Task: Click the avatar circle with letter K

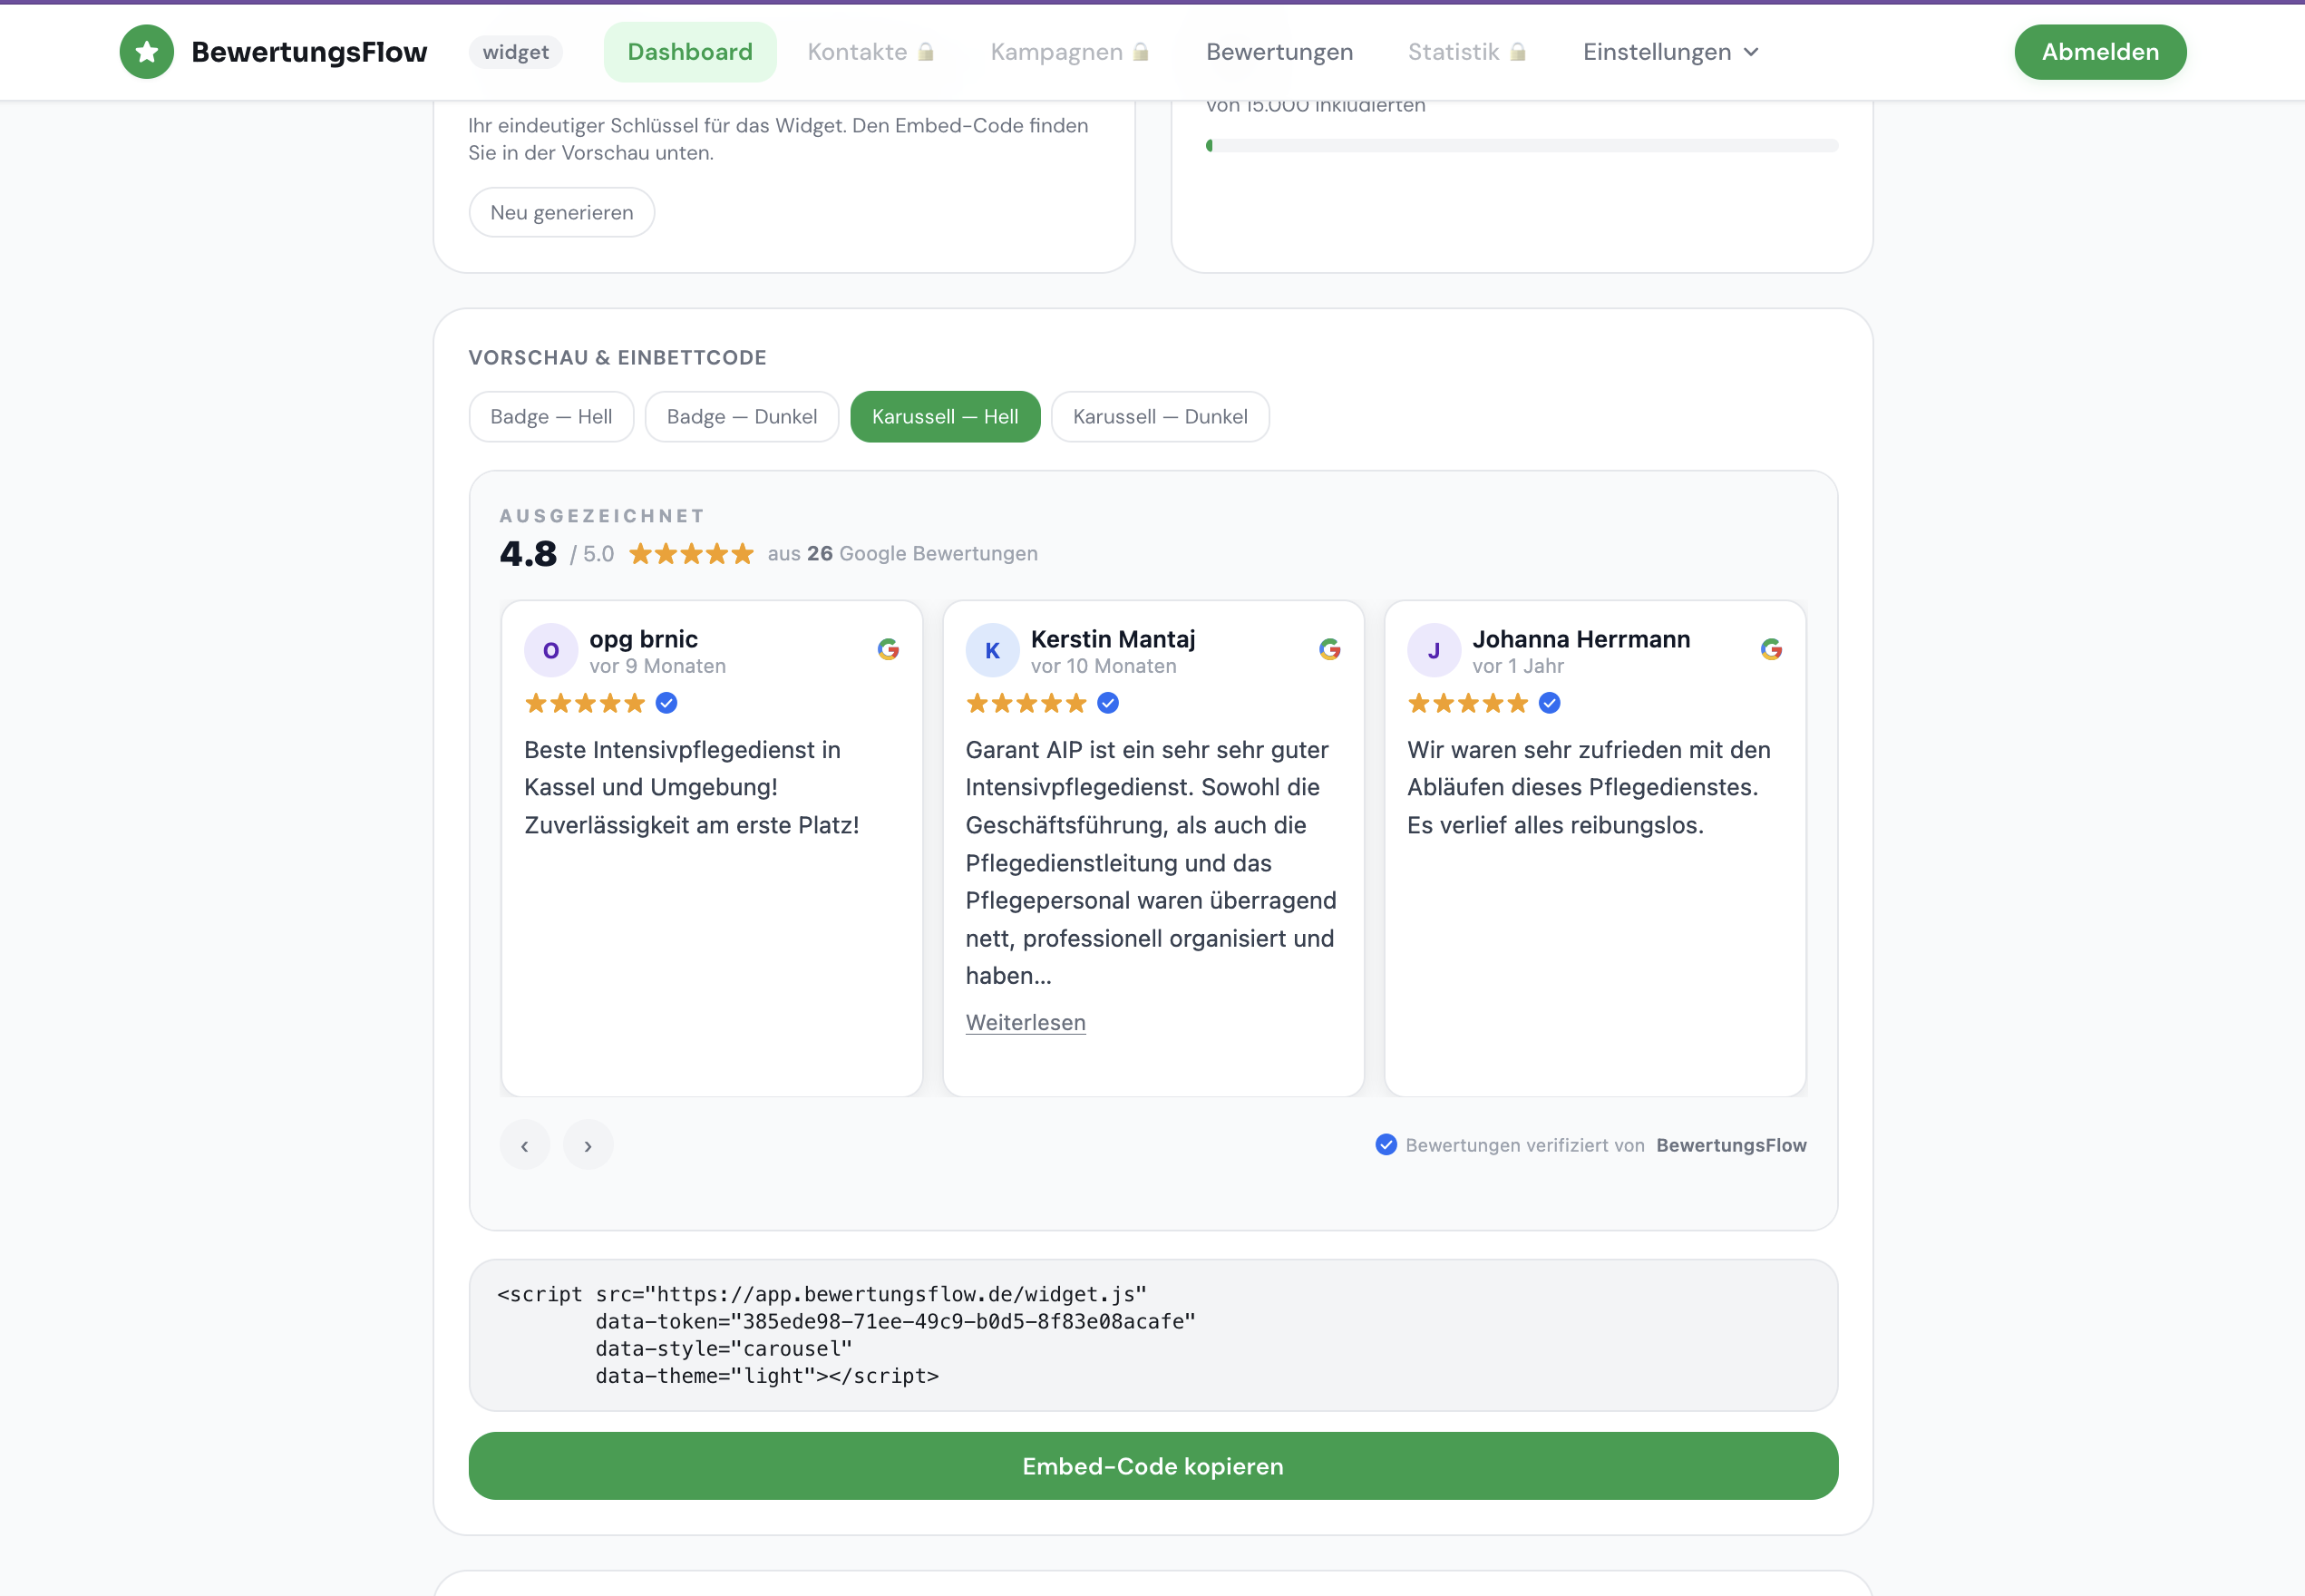Action: point(992,651)
